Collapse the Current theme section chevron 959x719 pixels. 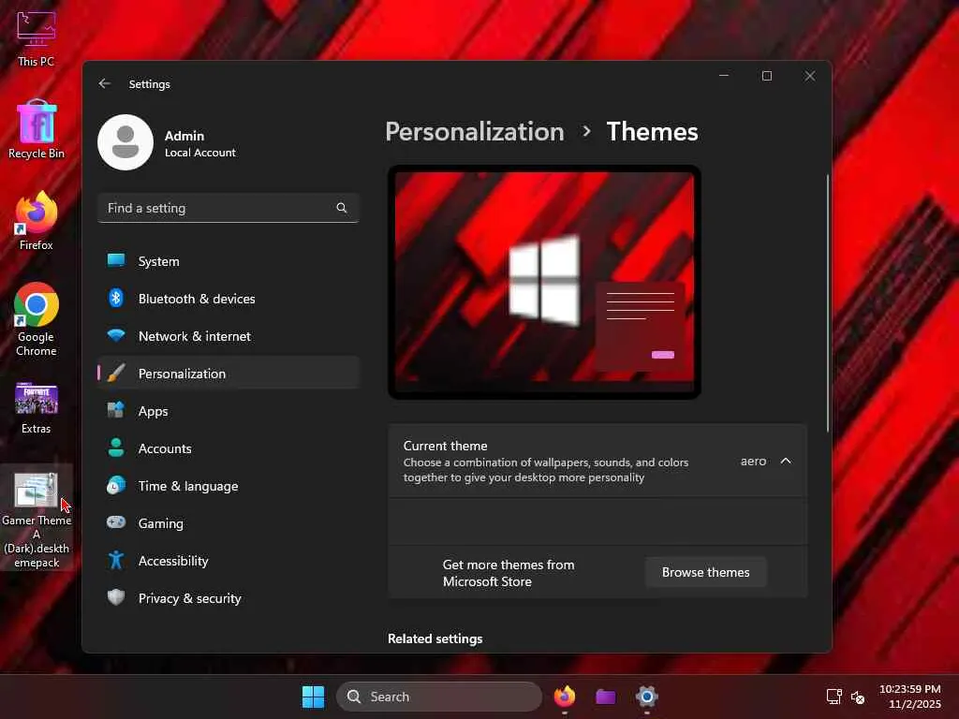pos(786,461)
